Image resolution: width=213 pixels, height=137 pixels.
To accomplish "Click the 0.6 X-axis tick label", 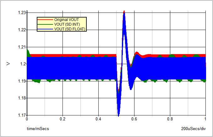I will point(134,119).
